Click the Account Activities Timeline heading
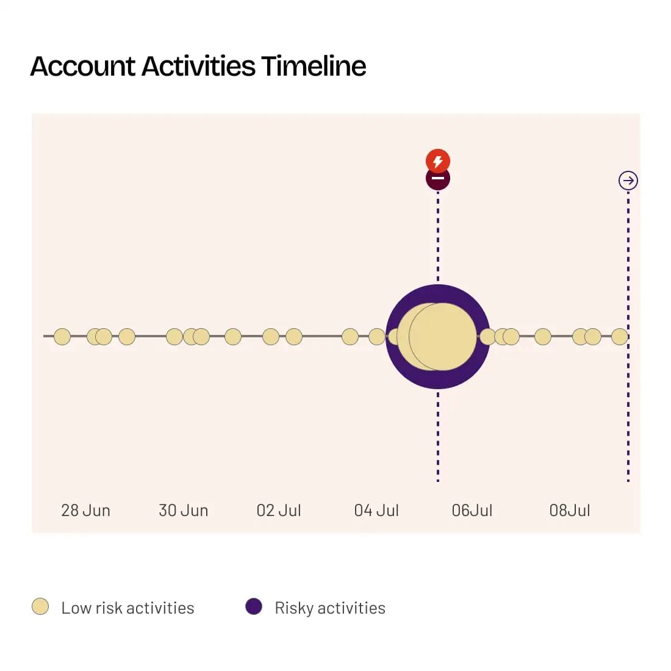Viewport: 671px width, 671px height. pos(198,66)
